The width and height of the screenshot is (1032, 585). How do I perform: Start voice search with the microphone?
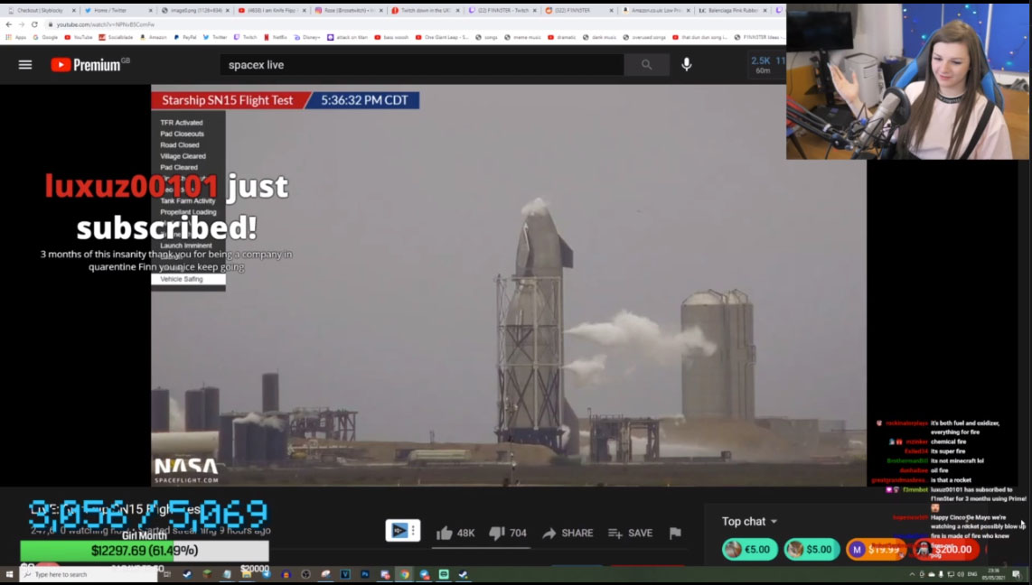coord(687,64)
